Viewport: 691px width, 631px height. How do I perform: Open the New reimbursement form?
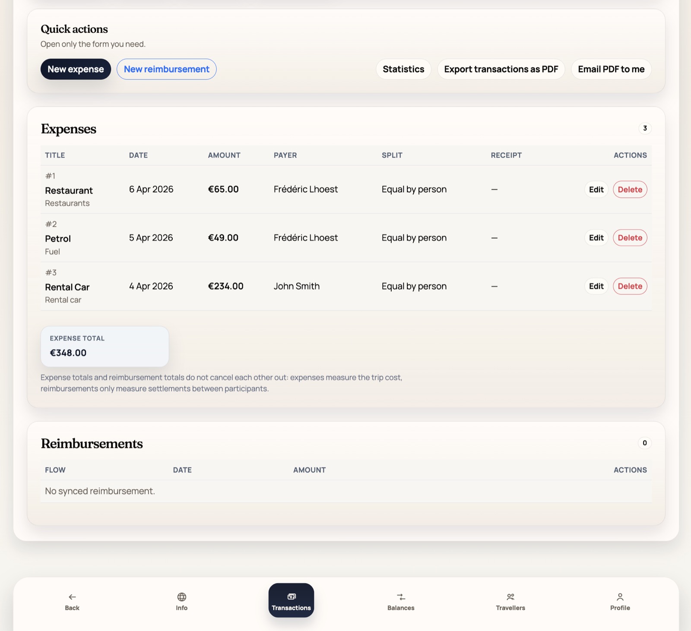click(x=166, y=69)
